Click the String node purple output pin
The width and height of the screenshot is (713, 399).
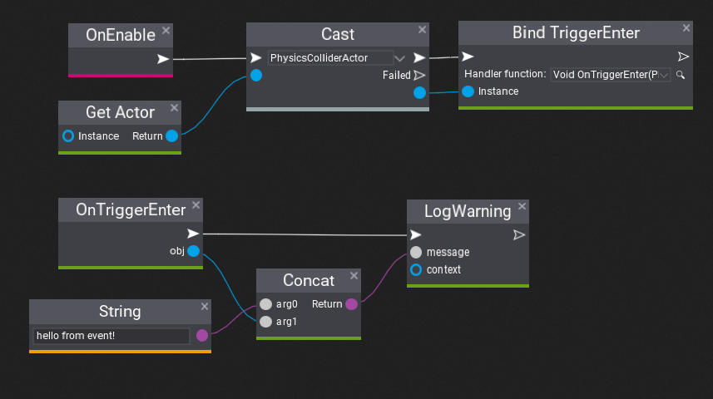[x=202, y=335]
